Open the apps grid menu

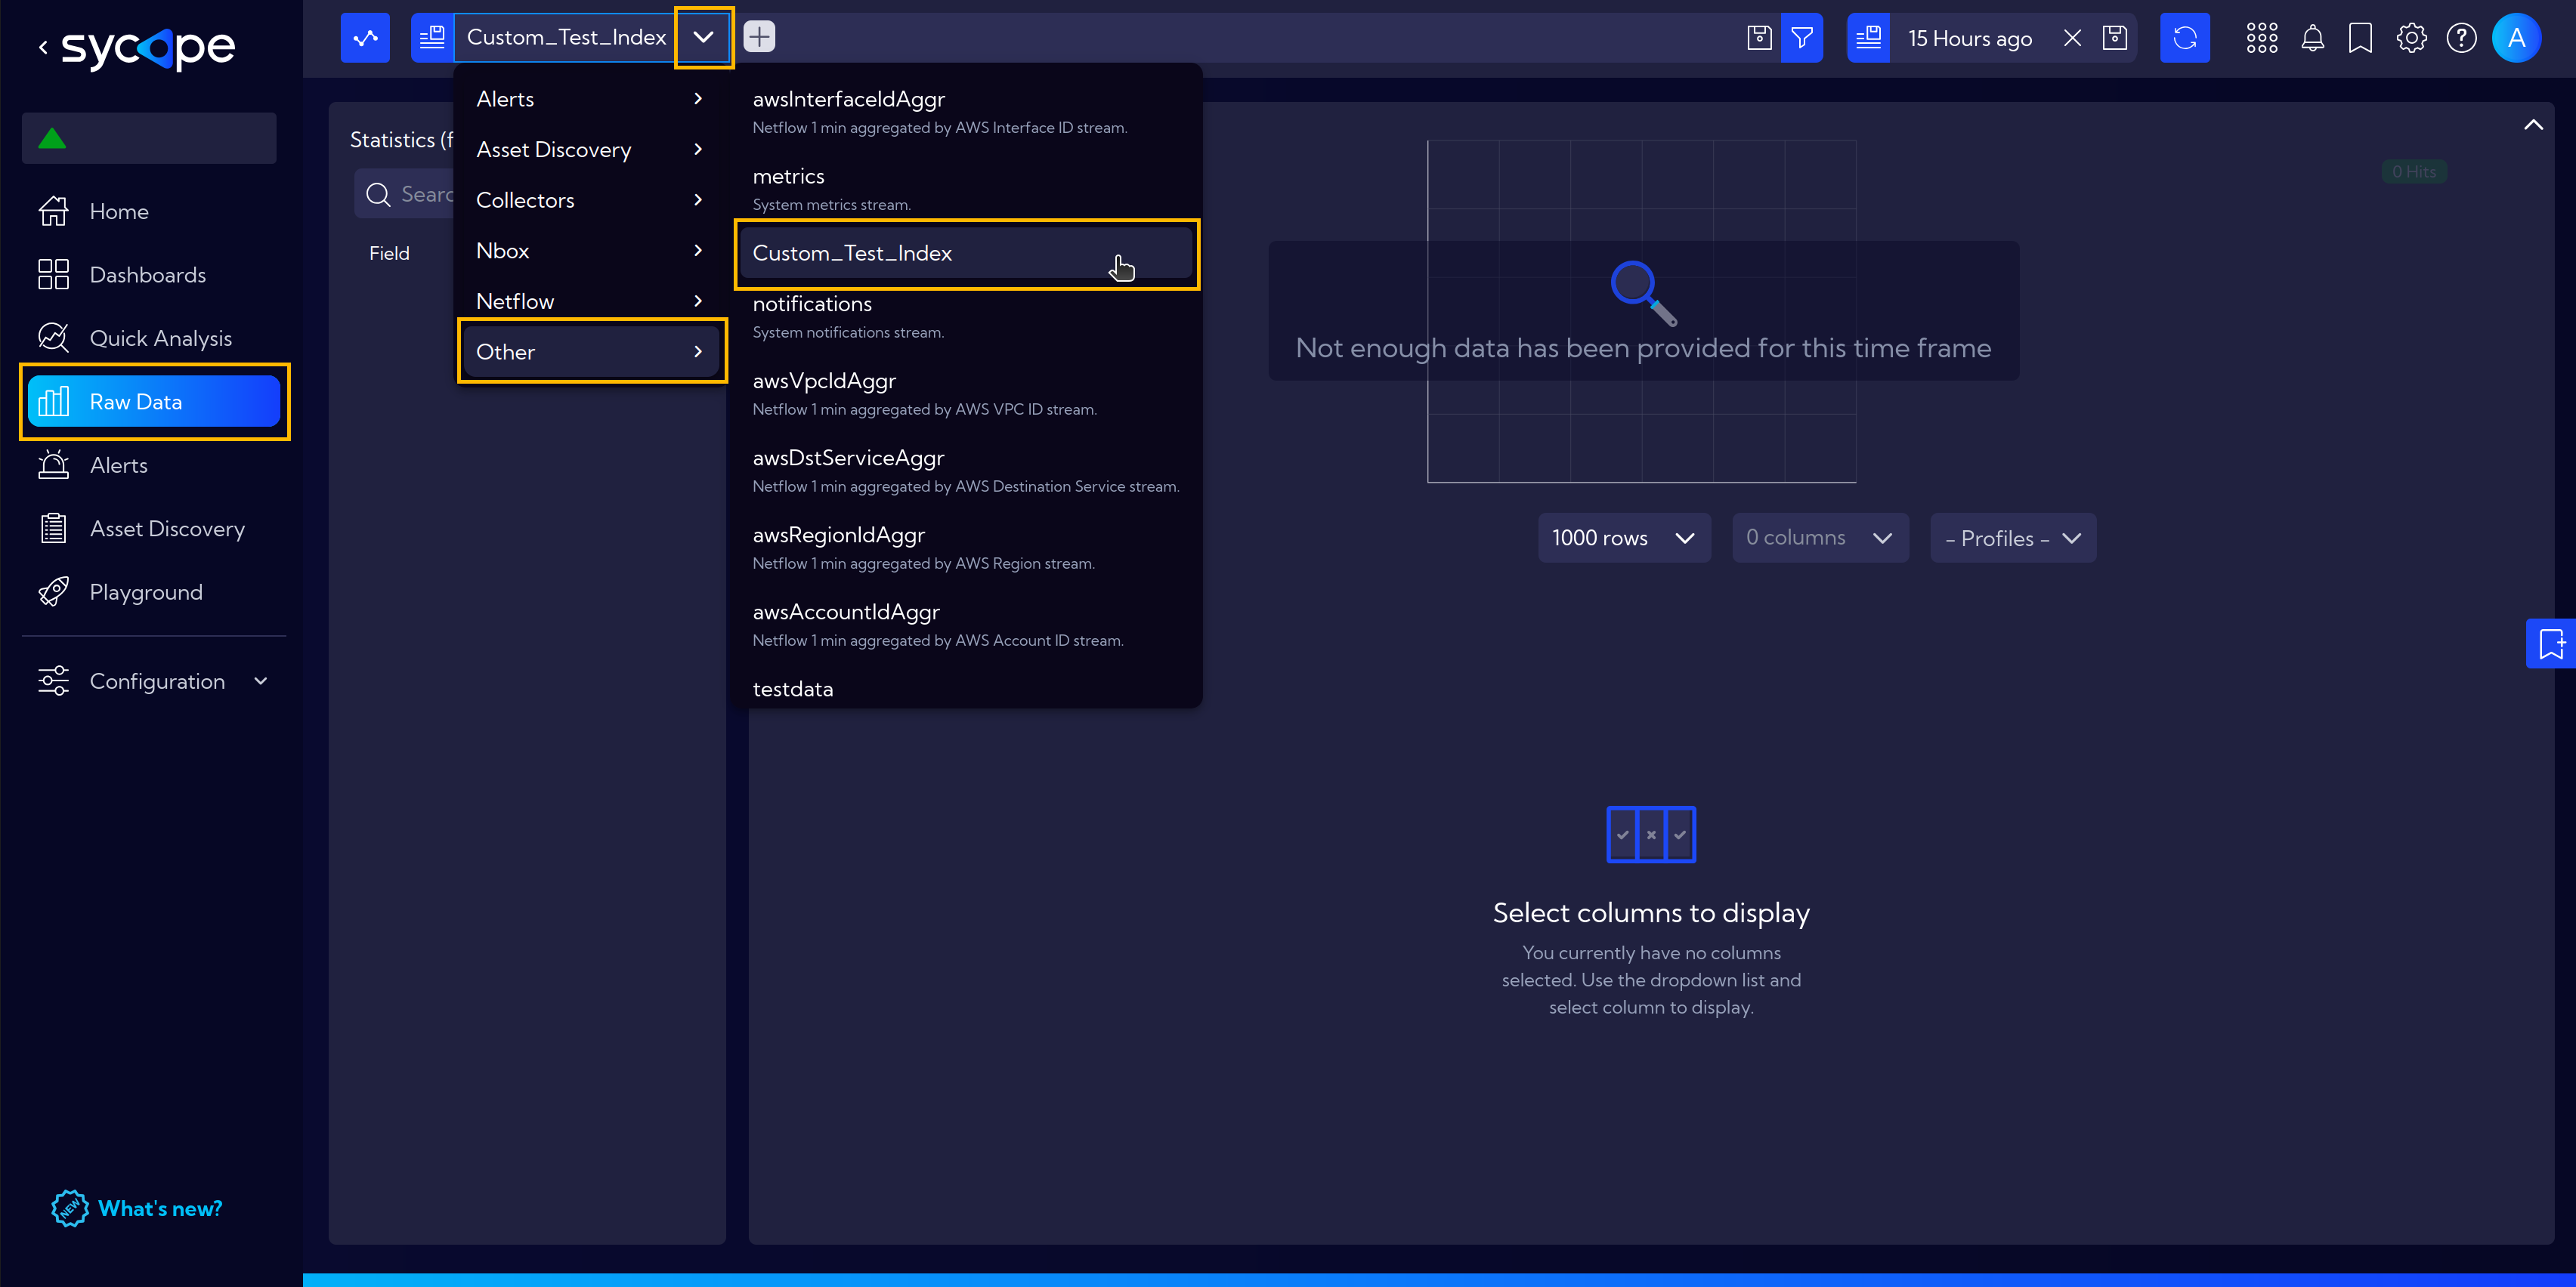(2261, 38)
